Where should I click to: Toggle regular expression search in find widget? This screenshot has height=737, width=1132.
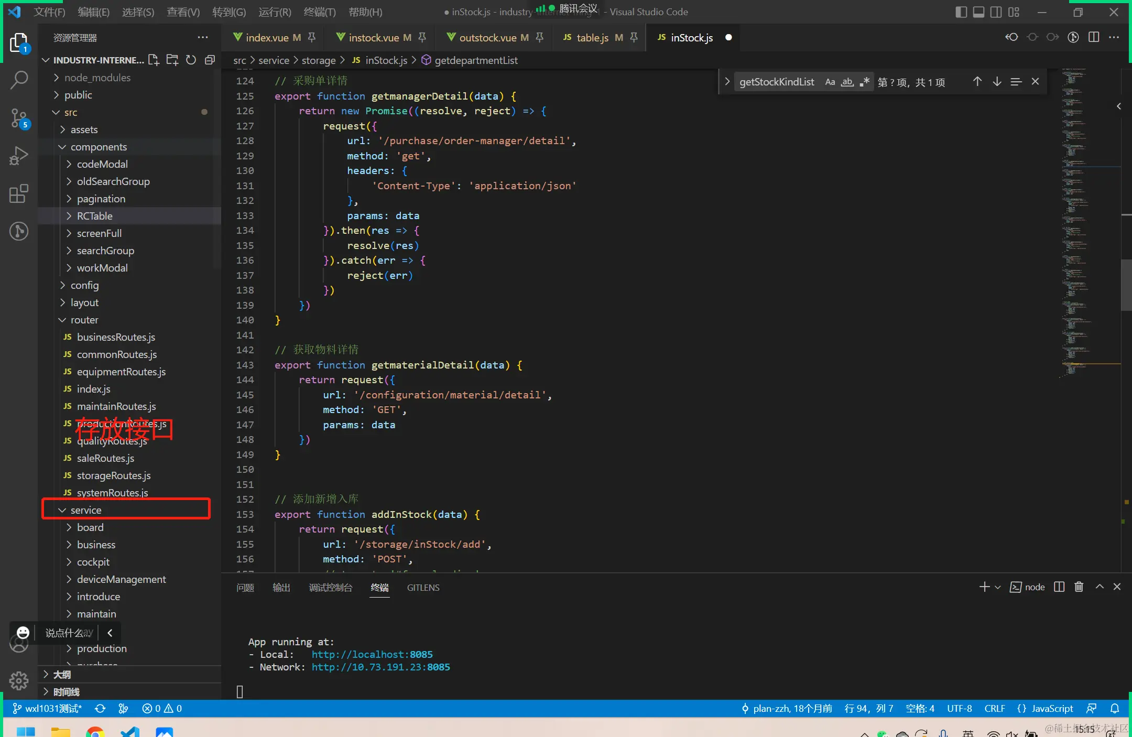click(864, 82)
